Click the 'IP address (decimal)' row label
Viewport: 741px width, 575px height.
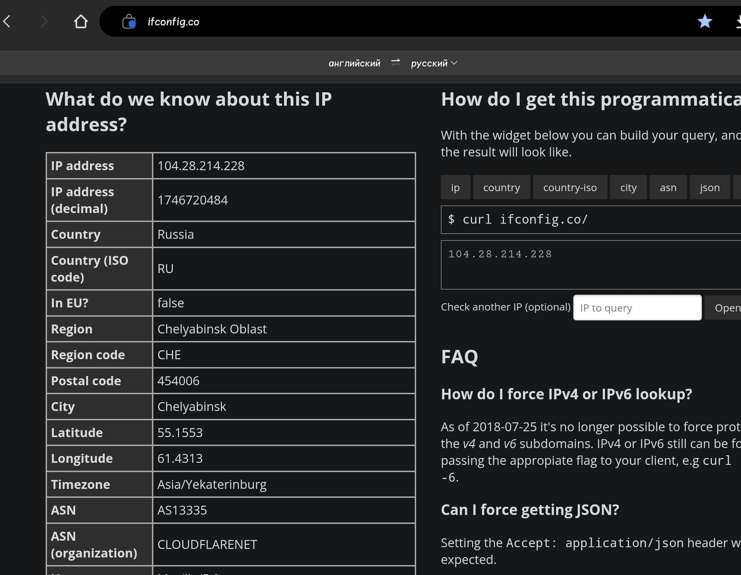[x=82, y=200]
